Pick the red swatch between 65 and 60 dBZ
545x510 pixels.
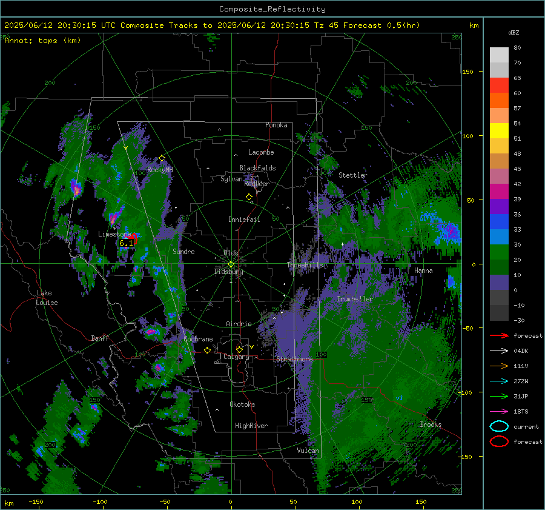click(499, 85)
